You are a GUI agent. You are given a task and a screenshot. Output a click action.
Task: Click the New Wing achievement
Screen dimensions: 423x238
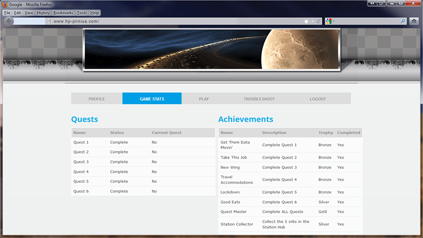(230, 167)
